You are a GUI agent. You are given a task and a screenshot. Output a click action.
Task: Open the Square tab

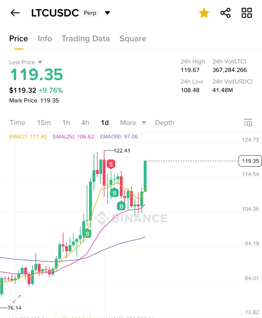[133, 39]
